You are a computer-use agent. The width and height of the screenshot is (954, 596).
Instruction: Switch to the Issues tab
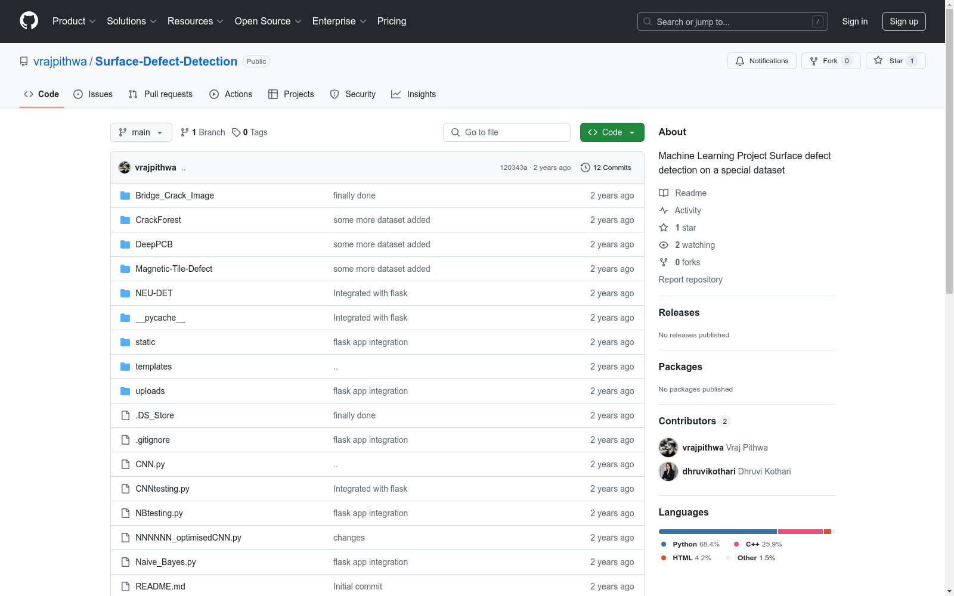[x=93, y=94]
